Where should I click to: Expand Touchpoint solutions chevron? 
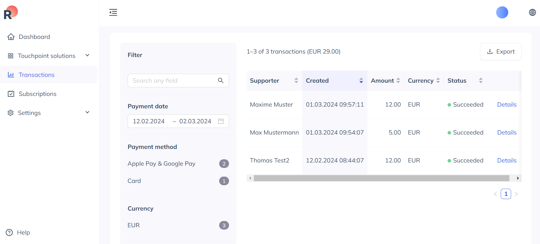87,55
